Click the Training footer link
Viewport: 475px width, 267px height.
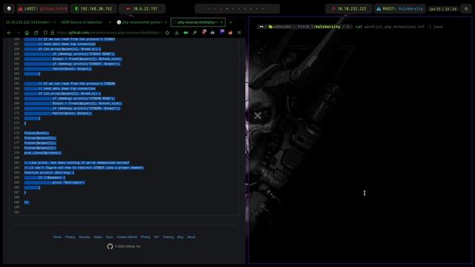pos(168,237)
